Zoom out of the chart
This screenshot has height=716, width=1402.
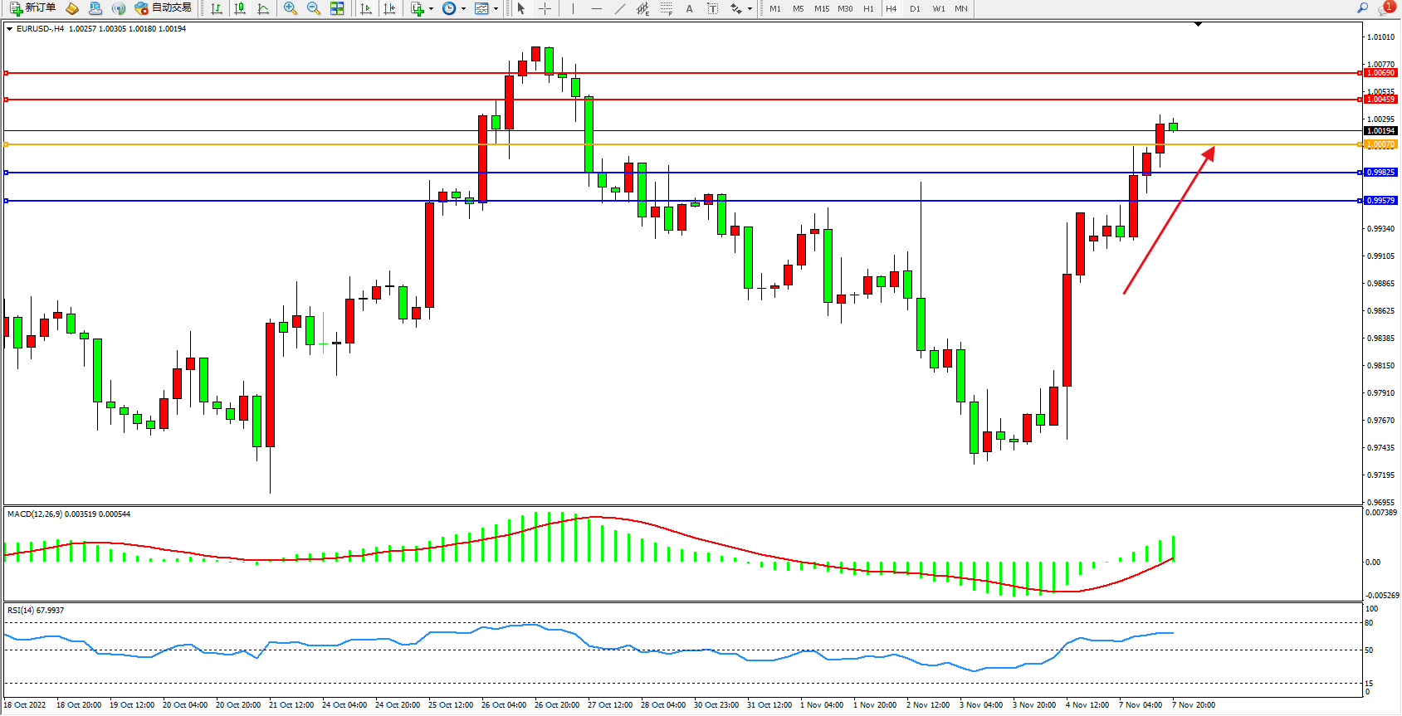click(x=314, y=8)
